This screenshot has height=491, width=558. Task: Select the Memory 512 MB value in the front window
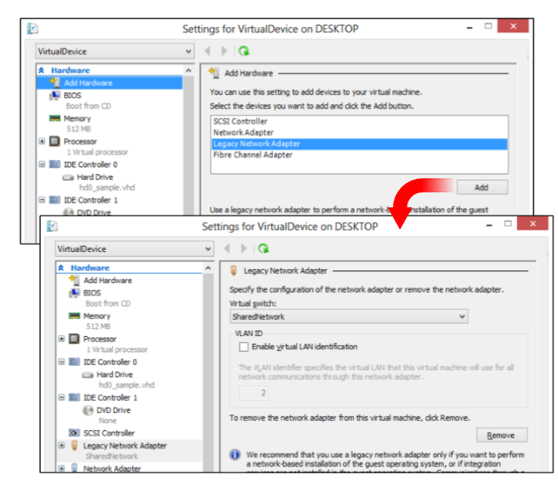(x=98, y=326)
